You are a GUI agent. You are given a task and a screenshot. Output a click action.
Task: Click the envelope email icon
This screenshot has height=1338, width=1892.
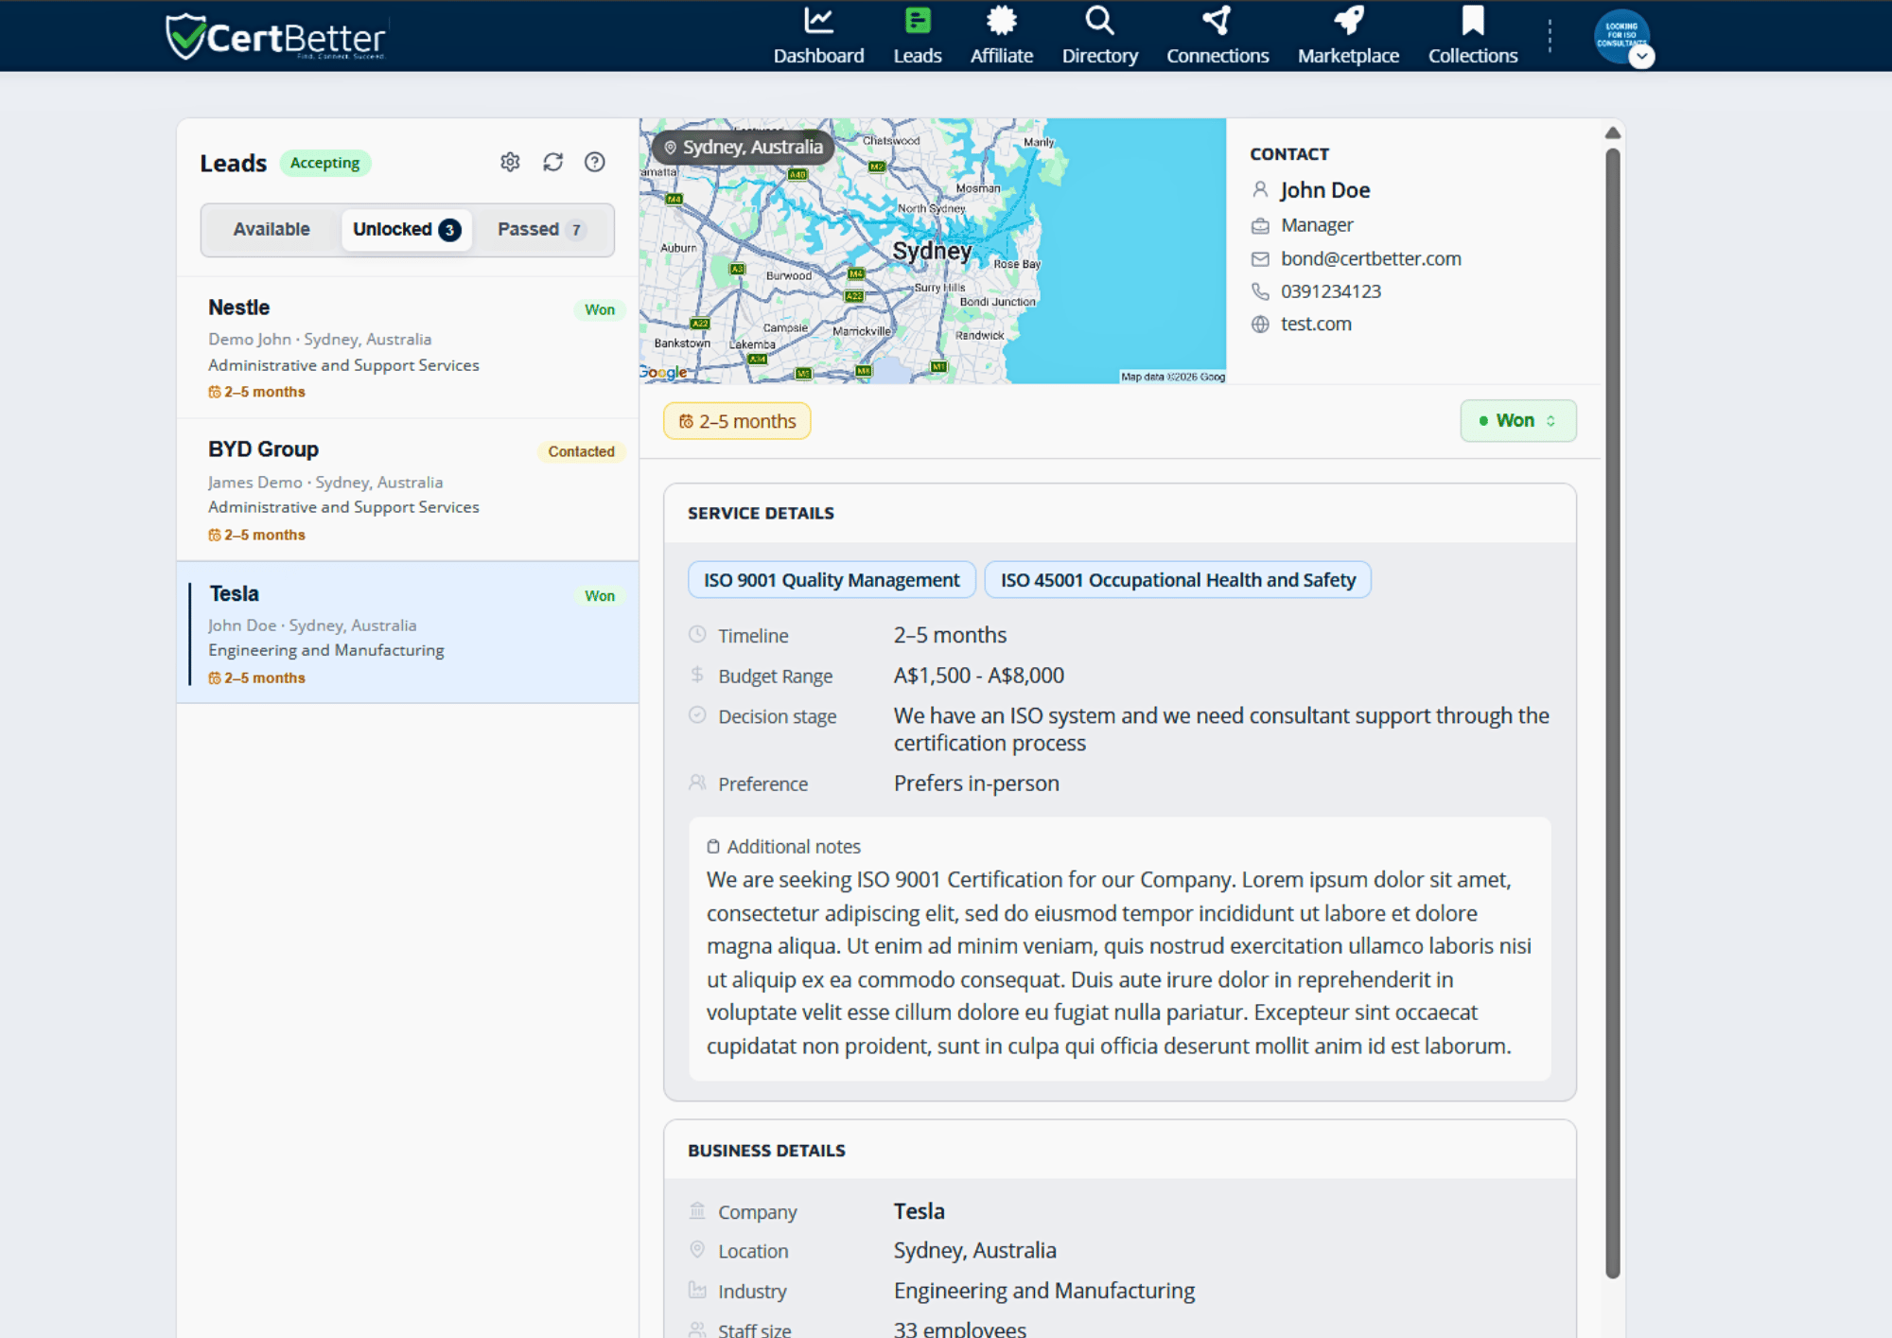(1260, 259)
